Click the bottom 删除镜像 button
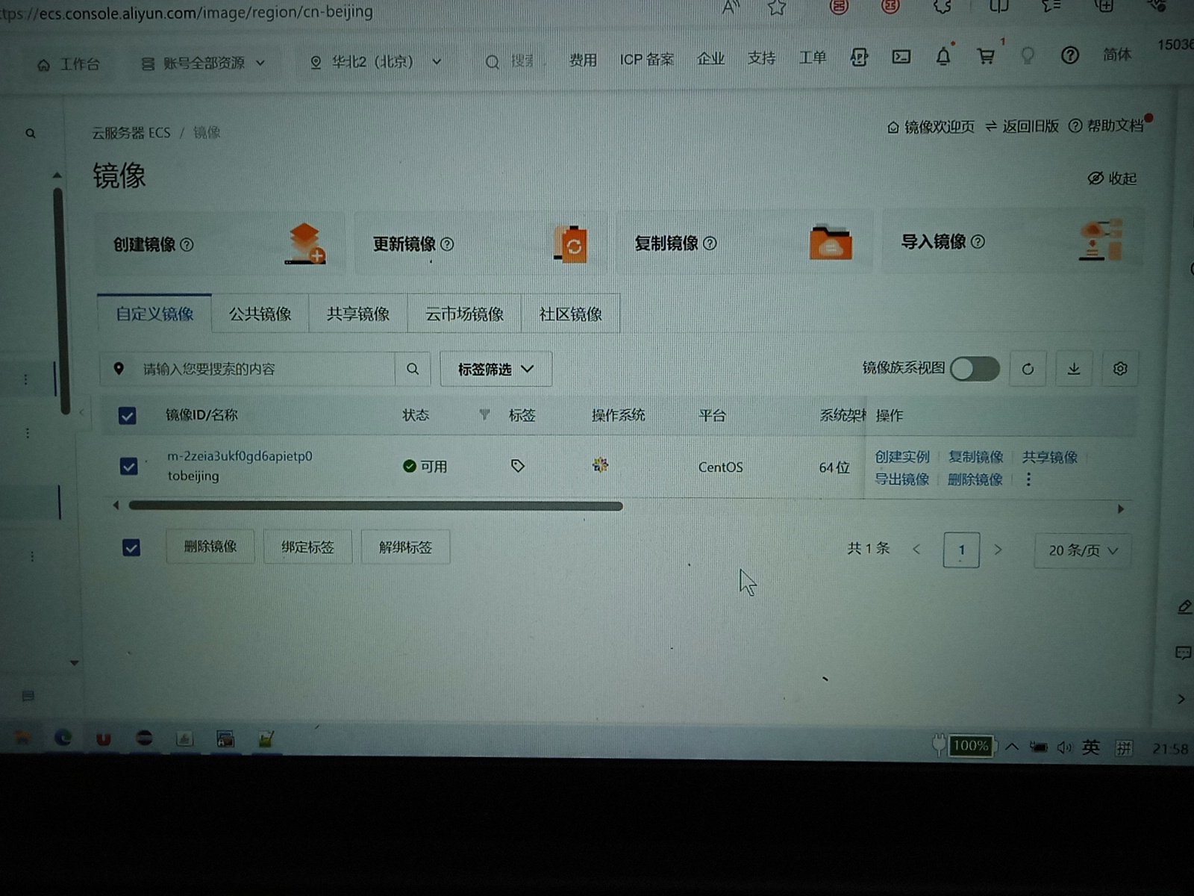 210,547
